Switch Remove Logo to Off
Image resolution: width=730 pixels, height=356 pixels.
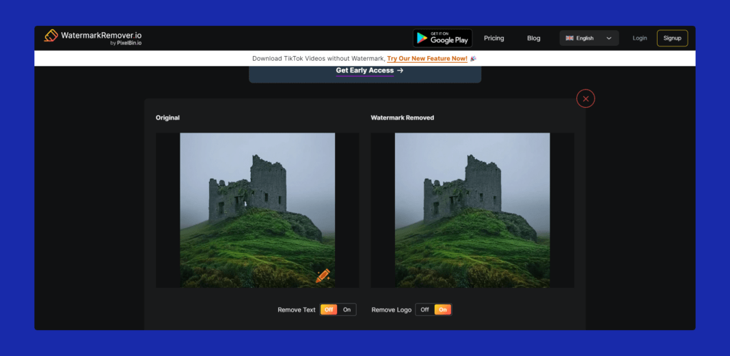[x=424, y=310]
